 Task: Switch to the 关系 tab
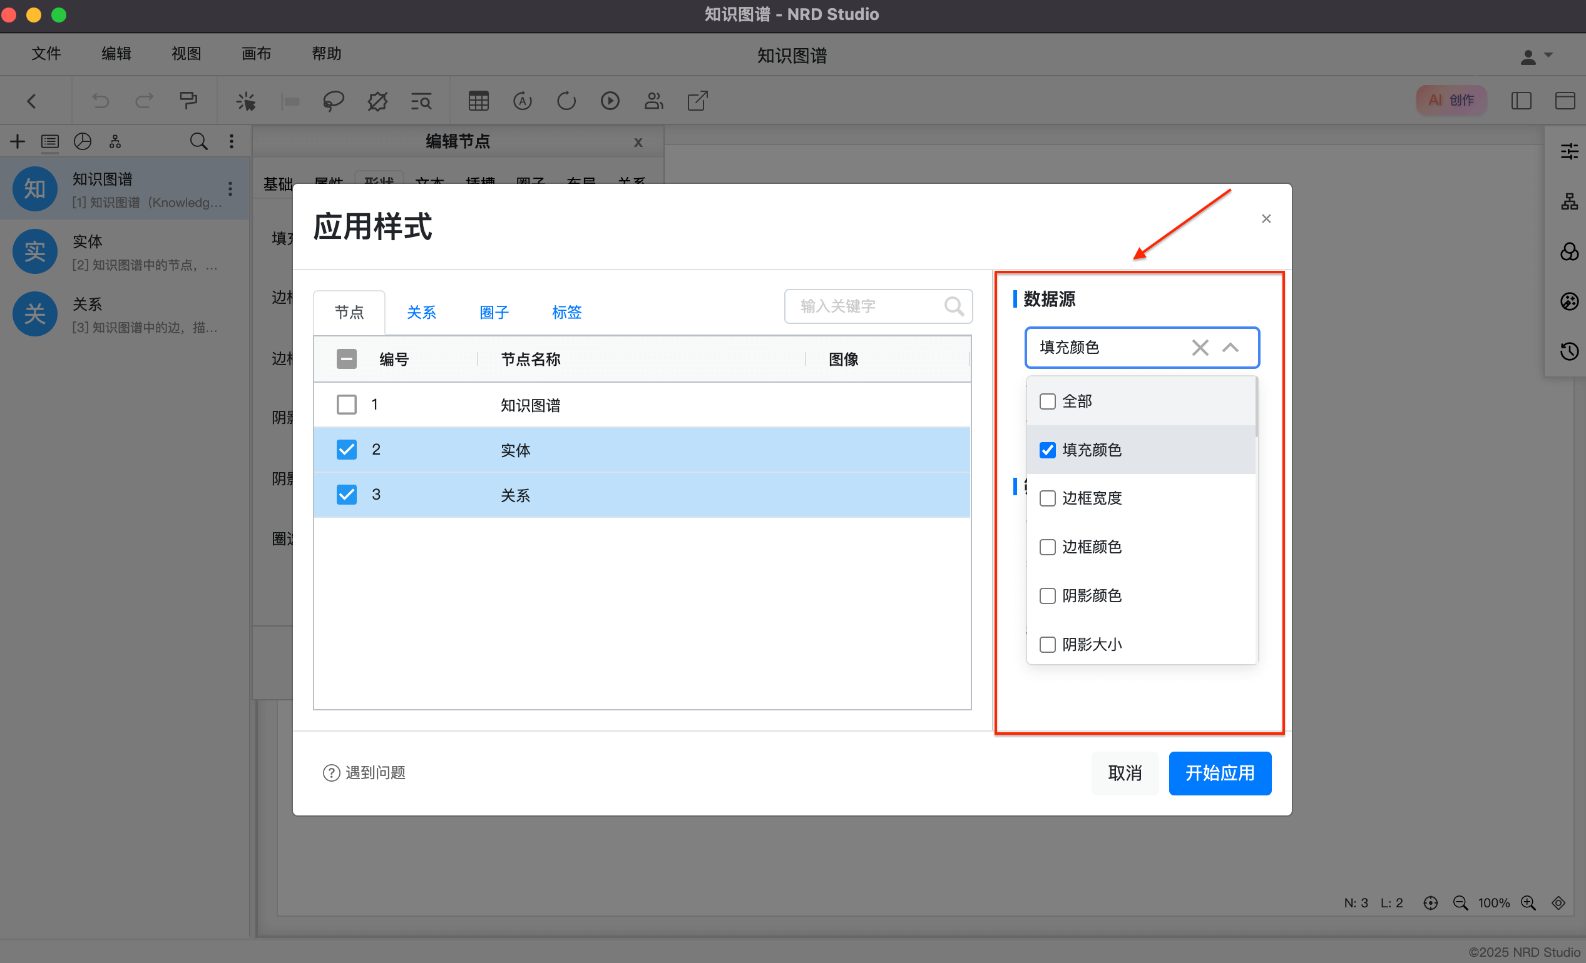(422, 313)
